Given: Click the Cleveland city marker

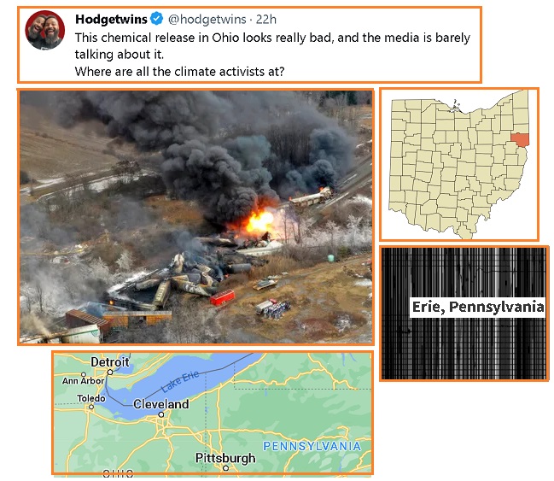Looking at the screenshot, I should [161, 414].
